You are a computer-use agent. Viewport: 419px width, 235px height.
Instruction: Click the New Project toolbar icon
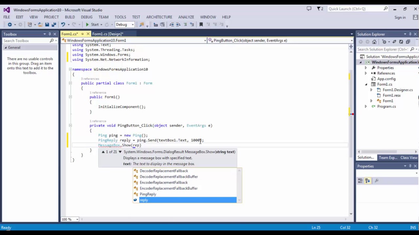click(30, 24)
